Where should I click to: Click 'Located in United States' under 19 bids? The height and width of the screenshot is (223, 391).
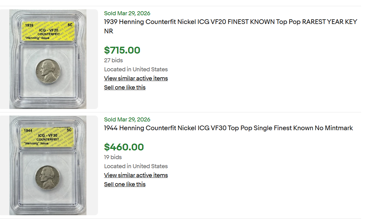coord(136,166)
